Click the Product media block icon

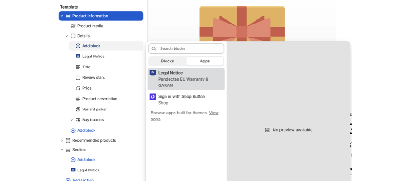(x=73, y=26)
